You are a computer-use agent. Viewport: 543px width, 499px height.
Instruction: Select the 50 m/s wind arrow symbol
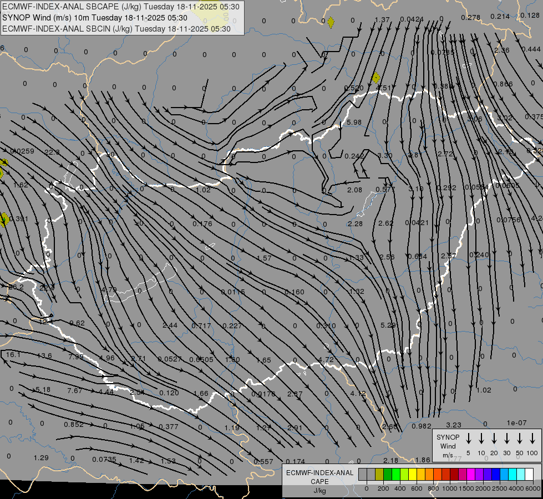point(520,439)
